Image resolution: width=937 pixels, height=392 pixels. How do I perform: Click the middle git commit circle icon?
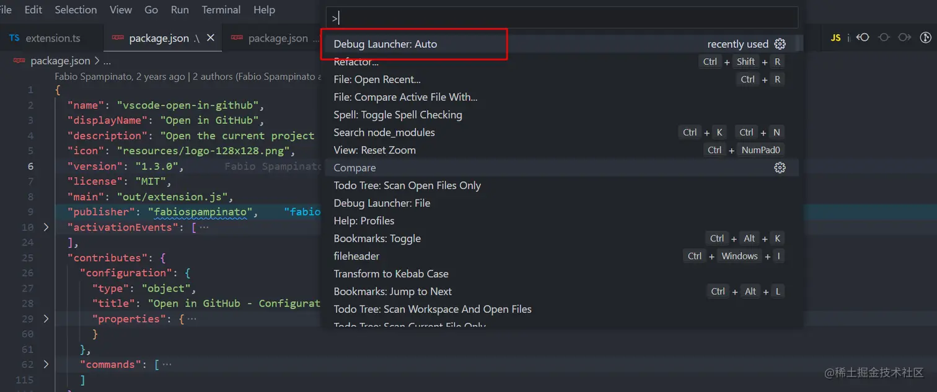[x=884, y=38]
